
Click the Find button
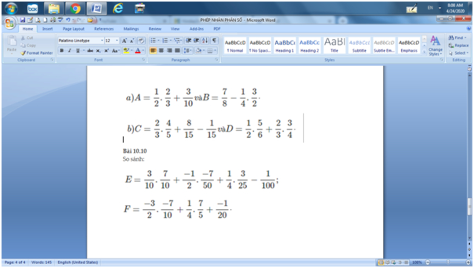tap(457, 38)
